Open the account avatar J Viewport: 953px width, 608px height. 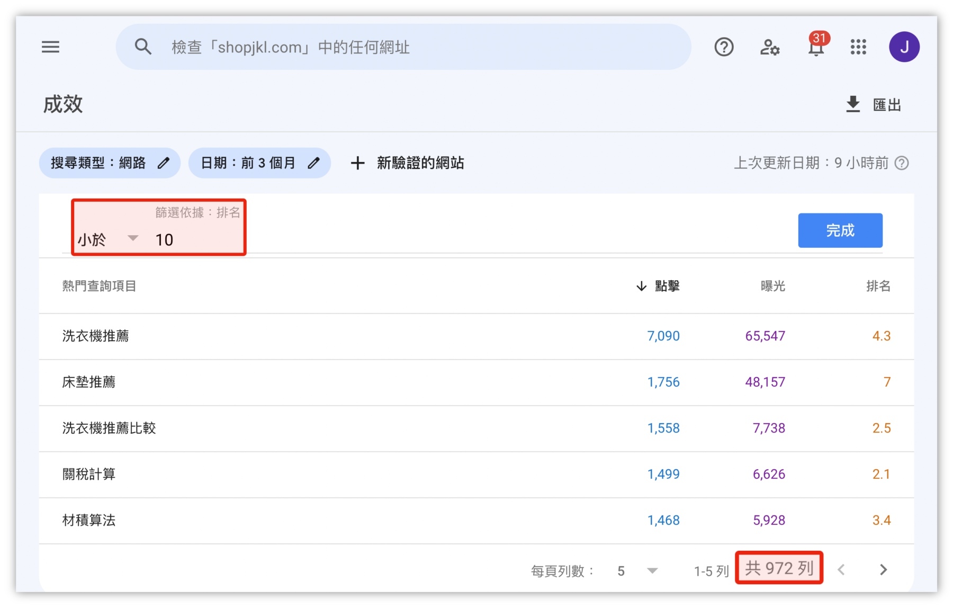point(904,47)
